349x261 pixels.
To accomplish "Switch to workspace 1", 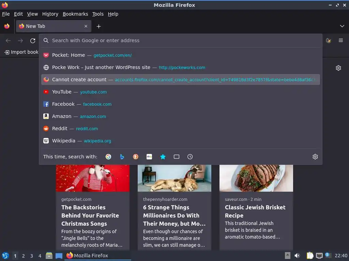I will click(x=15, y=256).
